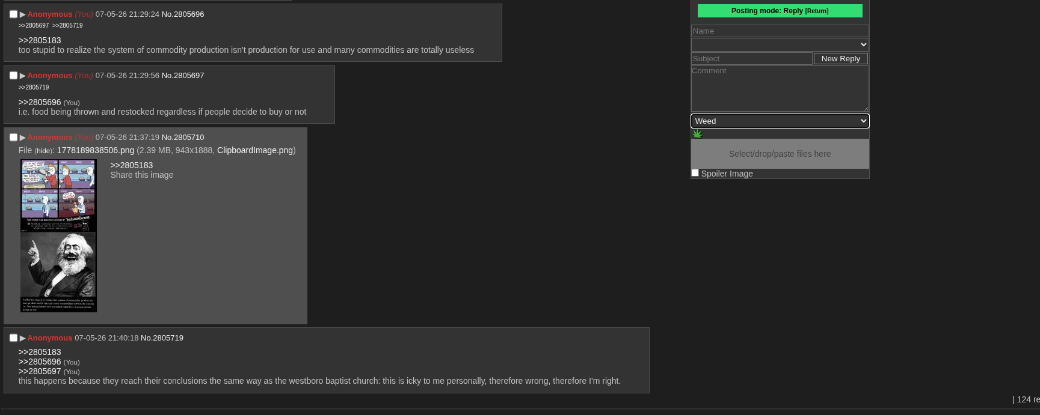This screenshot has width=1040, height=415.
Task: Open the post menu triangle for No.2805719
Action: pyautogui.click(x=23, y=338)
